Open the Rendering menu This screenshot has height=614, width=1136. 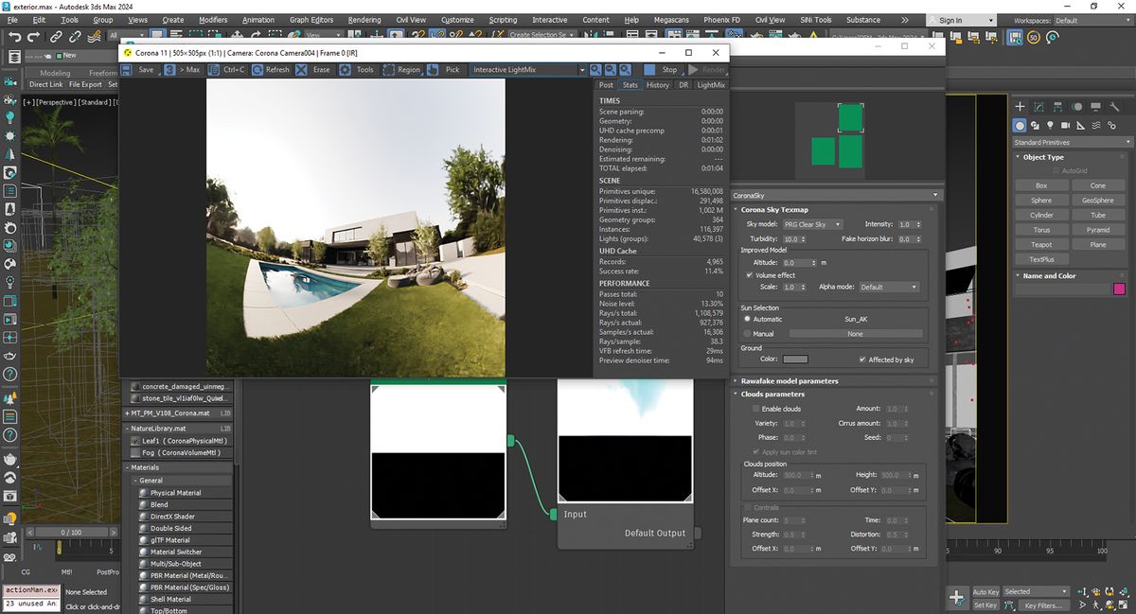click(364, 19)
